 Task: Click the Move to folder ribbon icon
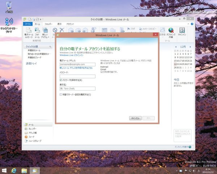point(122,30)
